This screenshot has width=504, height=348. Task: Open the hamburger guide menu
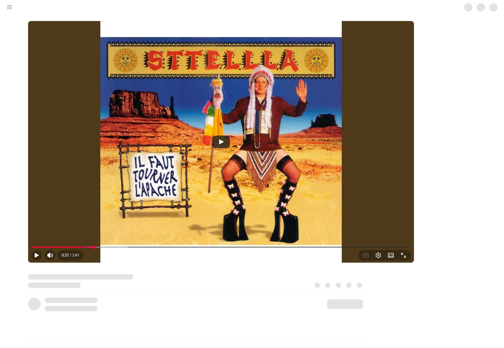(9, 7)
